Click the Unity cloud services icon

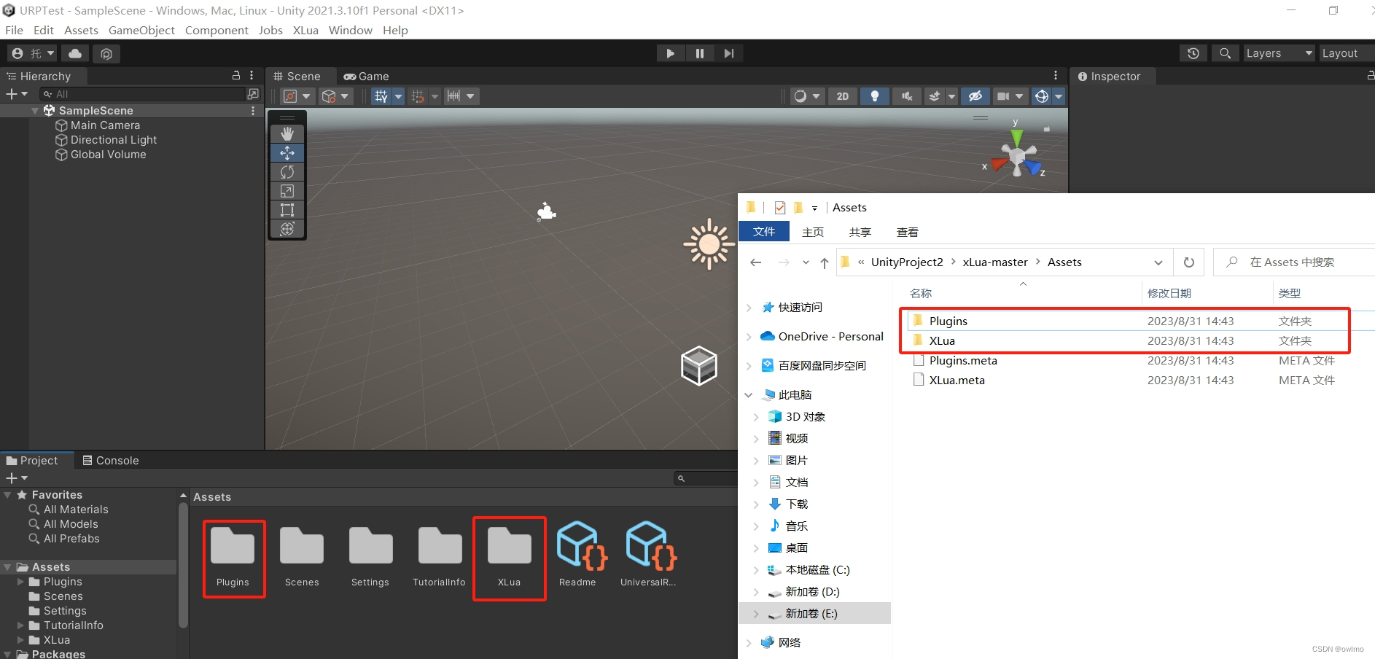(x=74, y=53)
